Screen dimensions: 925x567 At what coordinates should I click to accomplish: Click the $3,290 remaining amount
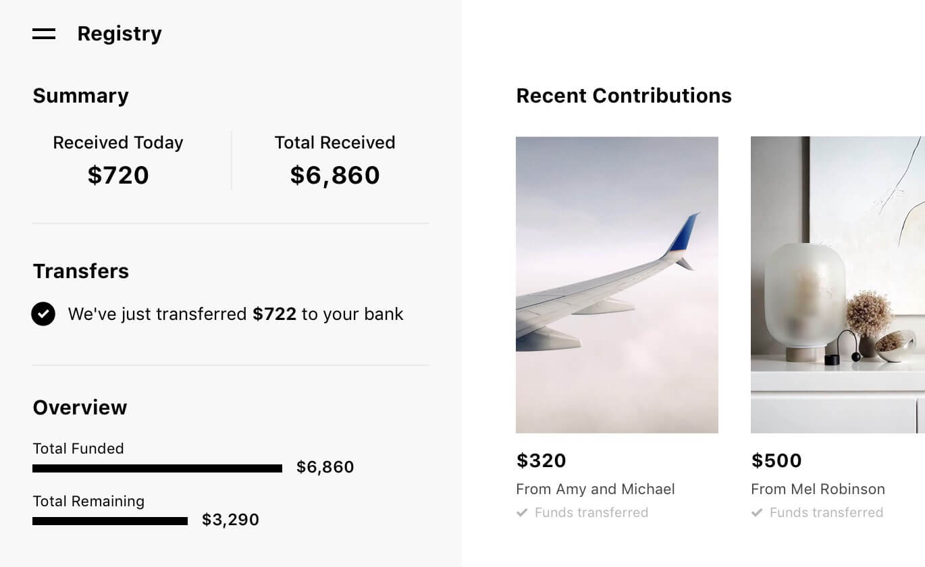point(230,520)
